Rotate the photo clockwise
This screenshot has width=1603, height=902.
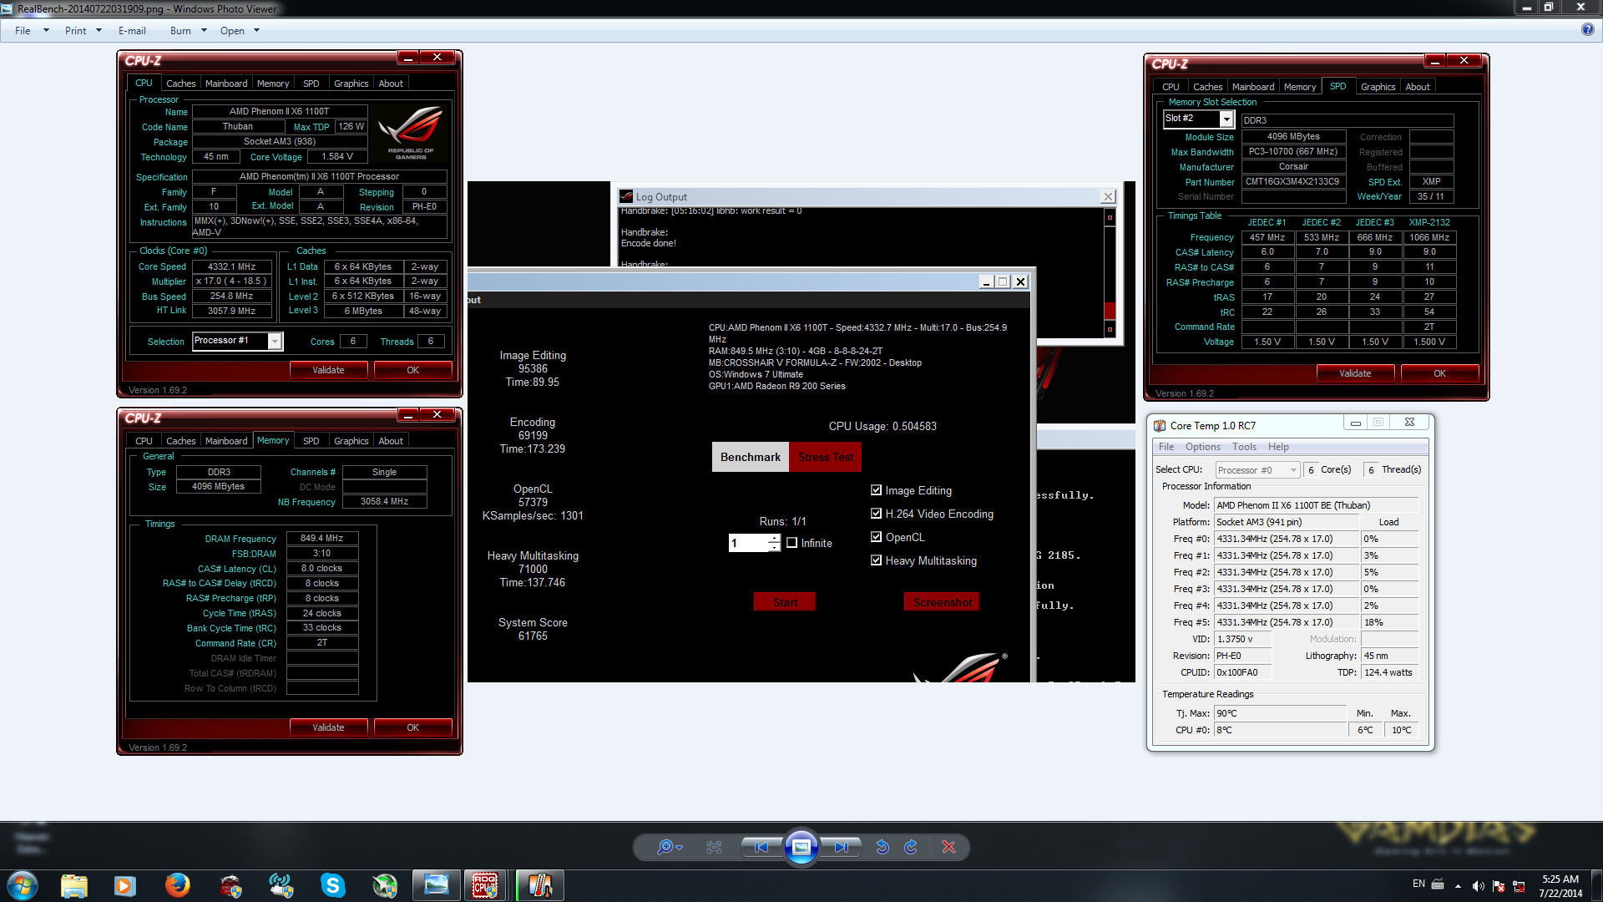pos(911,847)
